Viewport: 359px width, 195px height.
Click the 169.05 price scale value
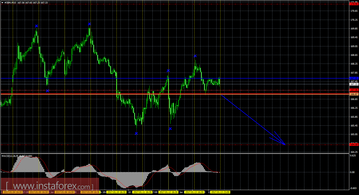[354, 46]
